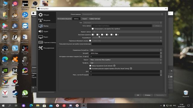The height and width of the screenshot is (108, 193).
Task: Open World of Tanks desktop icon
Action: [25, 61]
